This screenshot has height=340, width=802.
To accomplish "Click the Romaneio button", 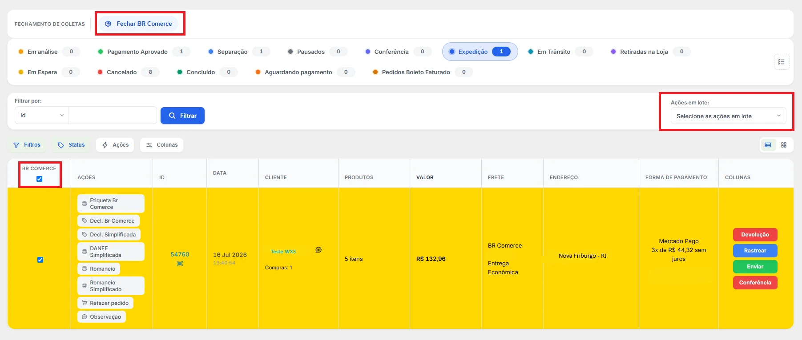I will [99, 269].
